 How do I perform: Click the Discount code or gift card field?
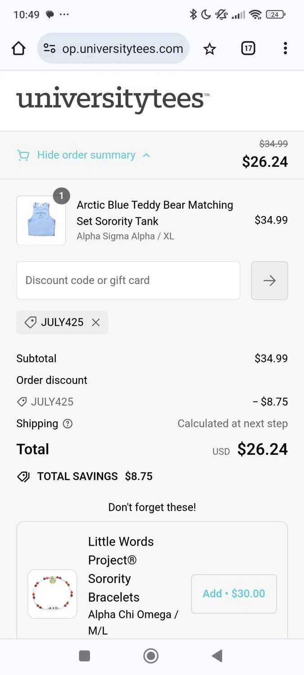pyautogui.click(x=128, y=280)
